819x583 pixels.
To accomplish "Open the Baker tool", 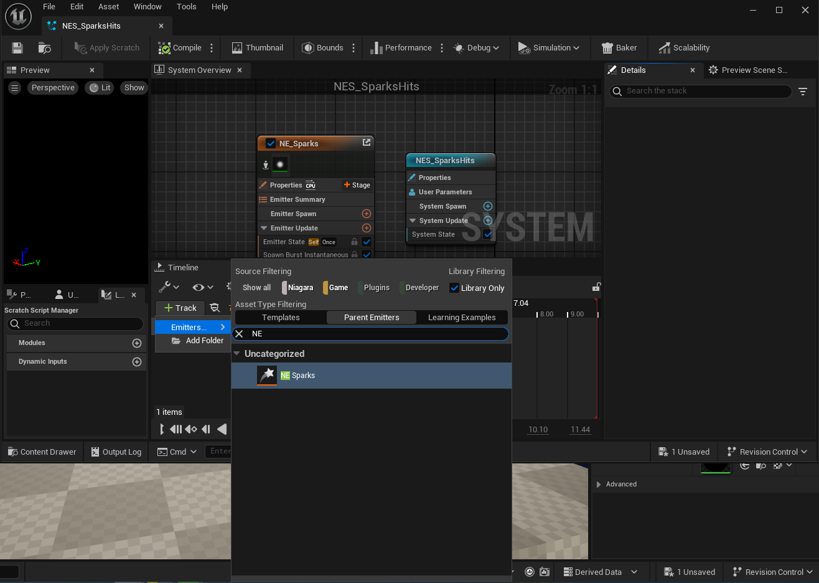I will pyautogui.click(x=619, y=48).
